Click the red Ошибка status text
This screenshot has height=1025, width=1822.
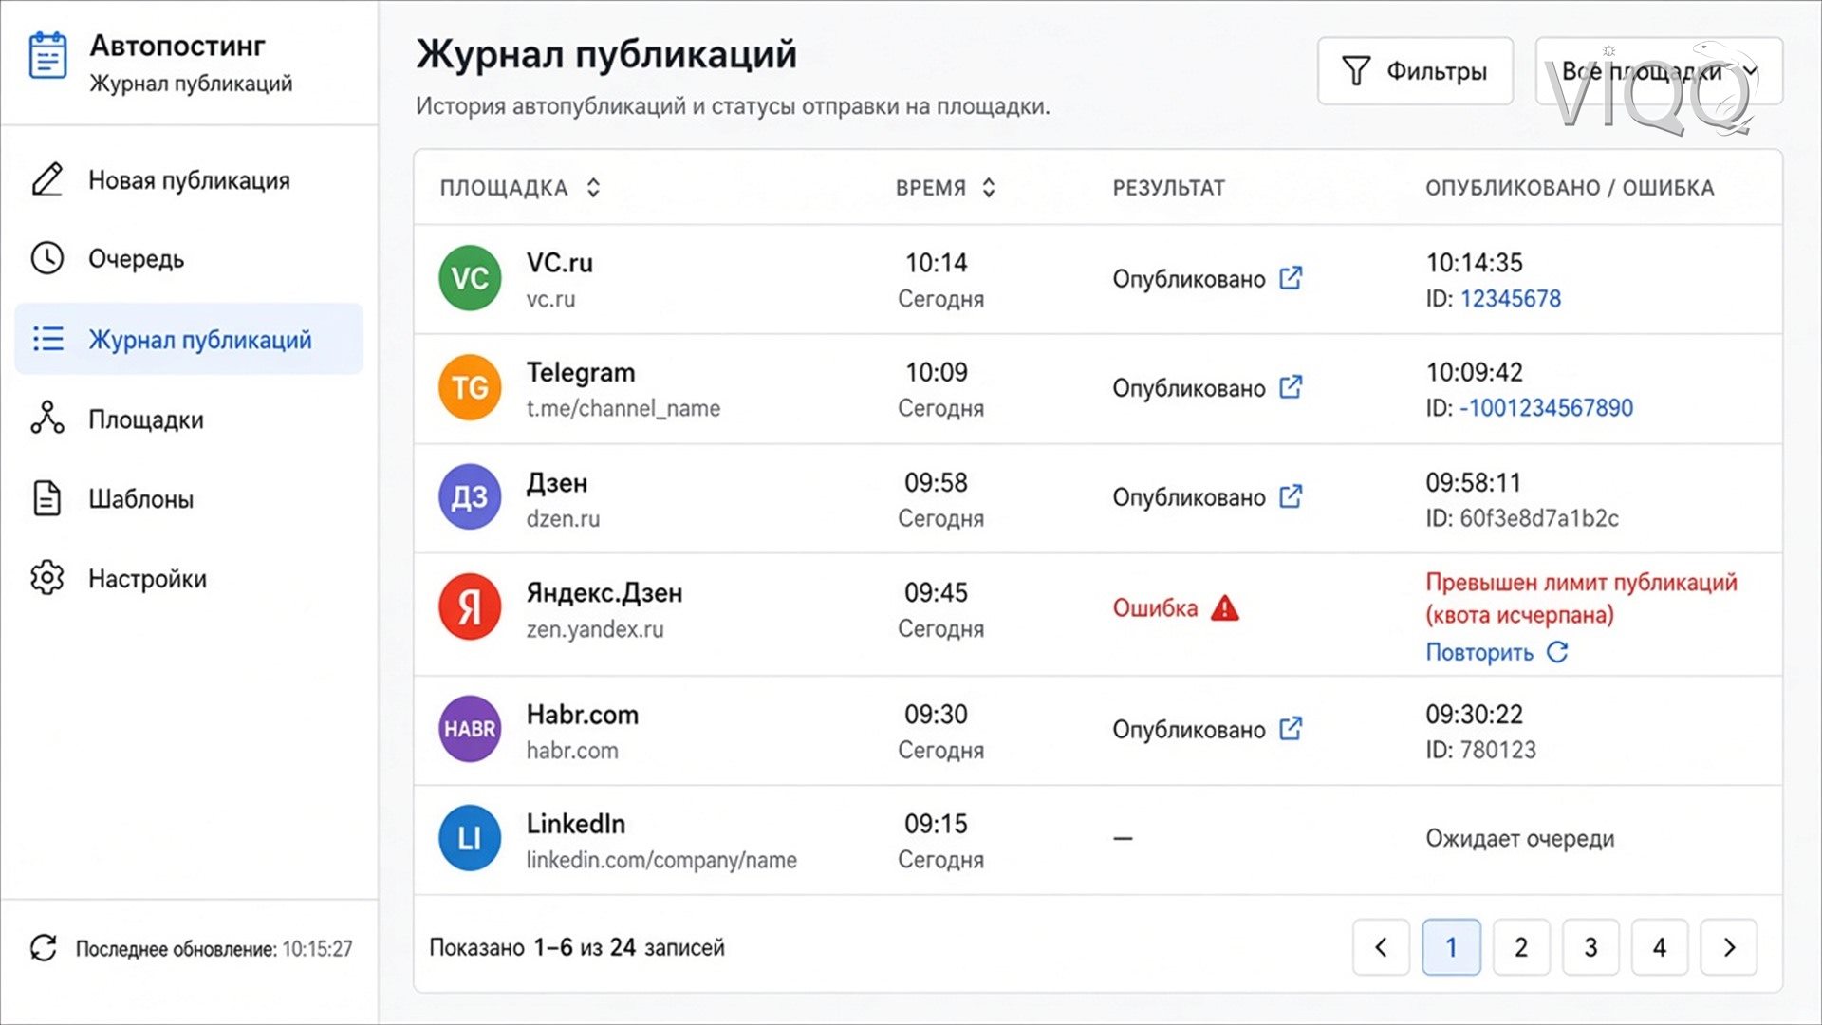(x=1155, y=607)
